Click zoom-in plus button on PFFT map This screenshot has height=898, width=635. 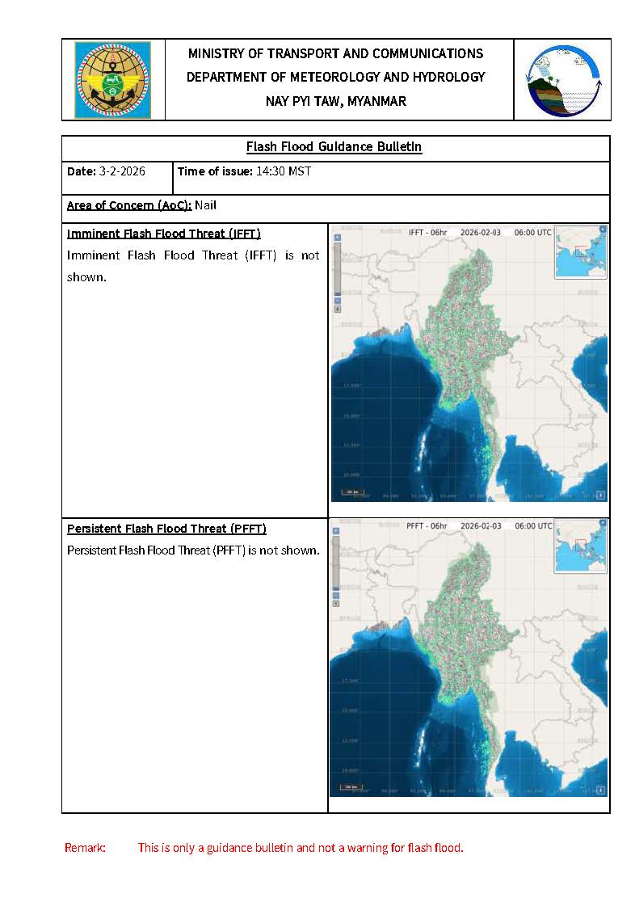337,533
